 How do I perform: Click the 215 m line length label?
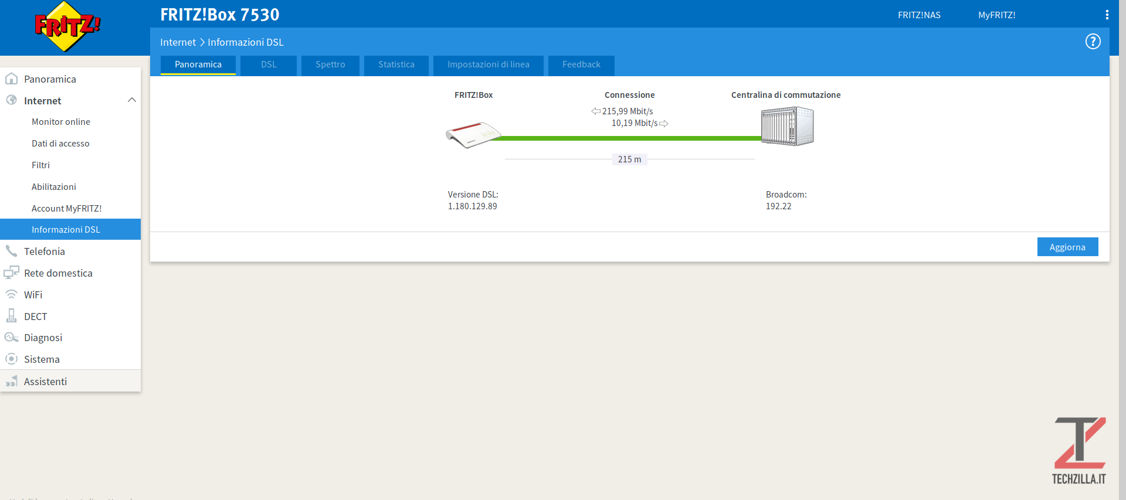[x=629, y=159]
